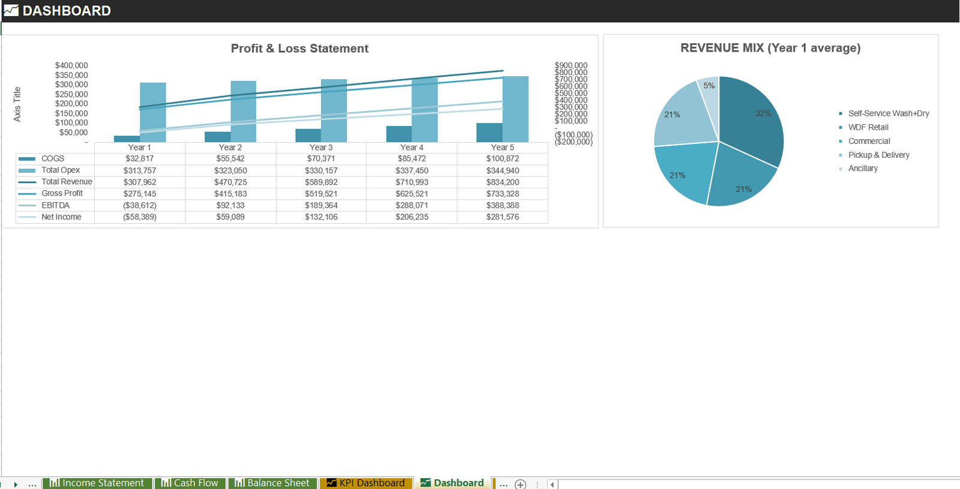Viewport: 960px width, 489px height.
Task: Show more sheets via right ellipsis
Action: click(503, 484)
